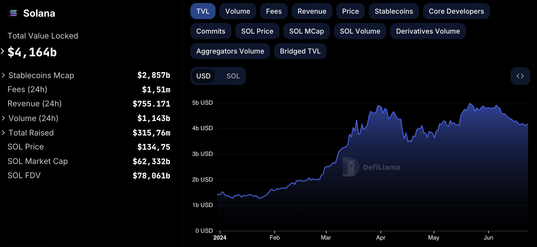Toggle Bridged TVL chart series
This screenshot has height=247, width=537.
(x=300, y=51)
